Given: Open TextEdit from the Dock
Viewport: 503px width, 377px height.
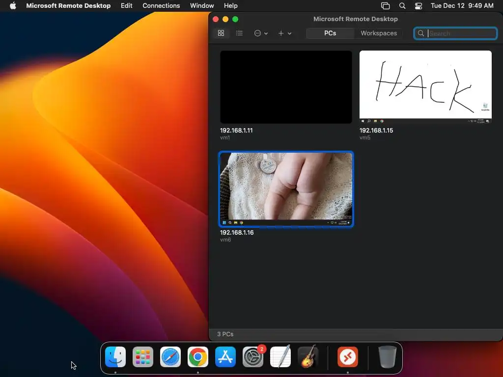Looking at the screenshot, I should (280, 357).
